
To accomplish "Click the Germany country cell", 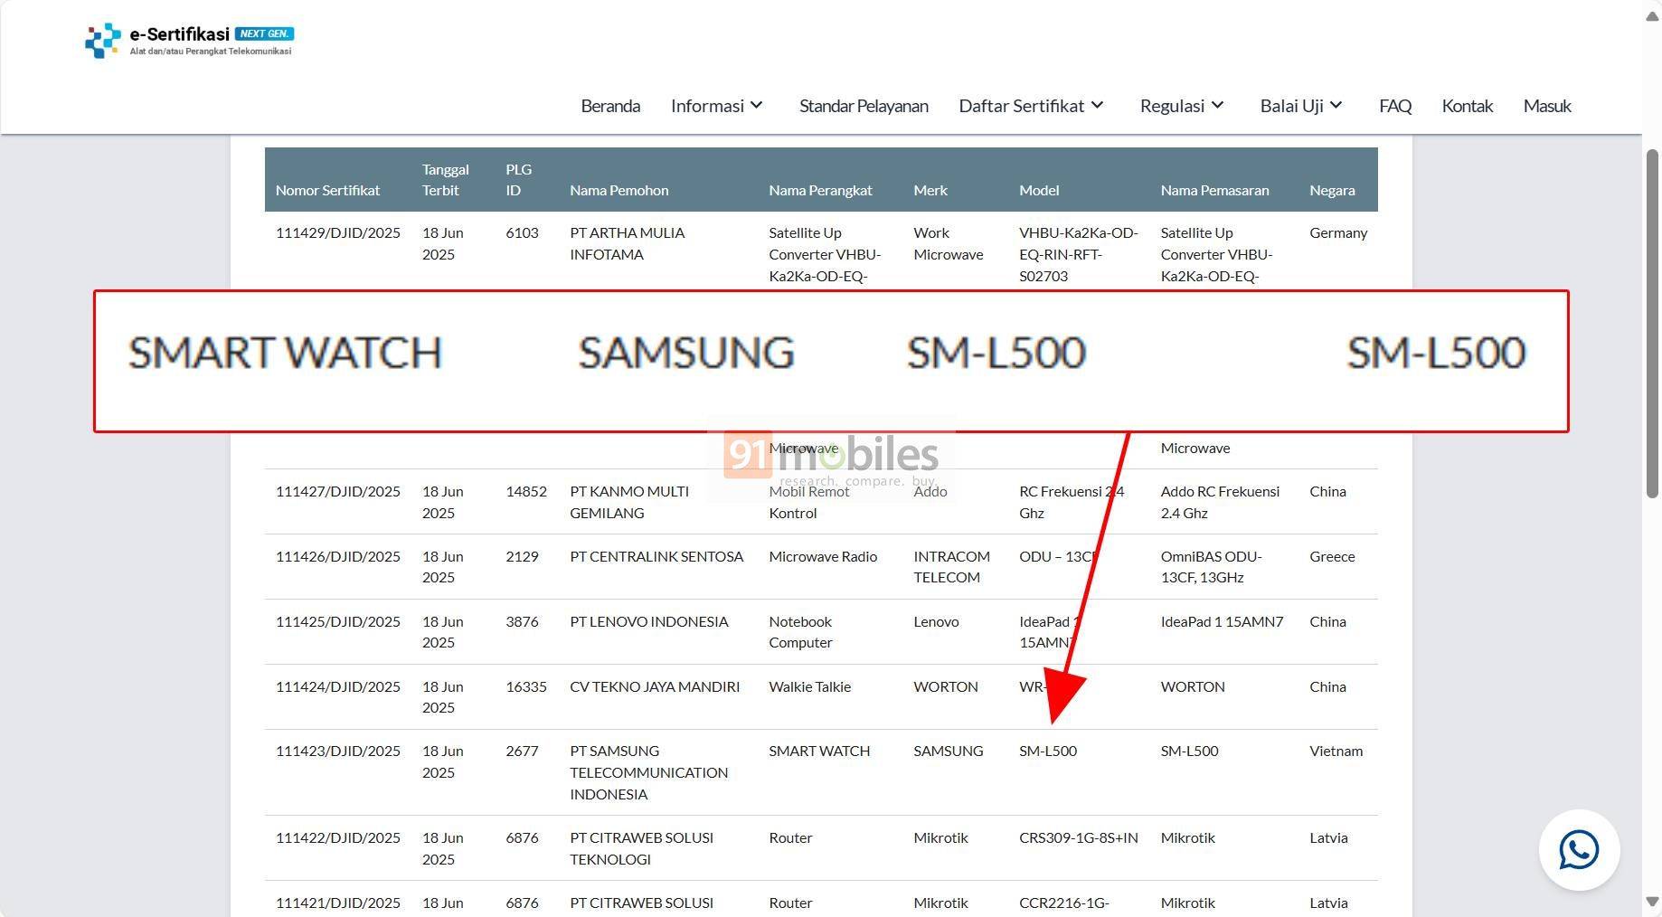I will click(x=1338, y=232).
